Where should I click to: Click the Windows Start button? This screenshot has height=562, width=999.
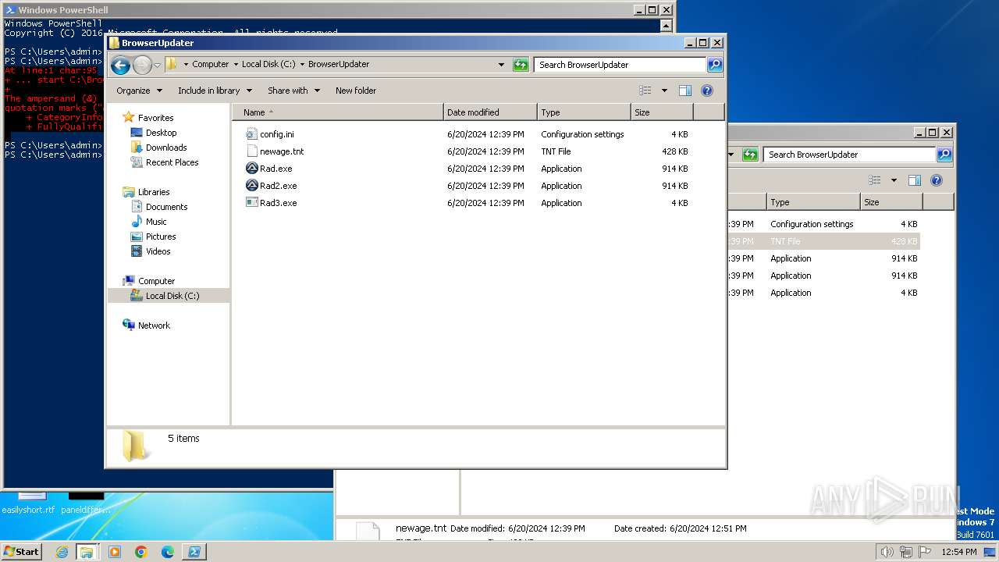(22, 551)
